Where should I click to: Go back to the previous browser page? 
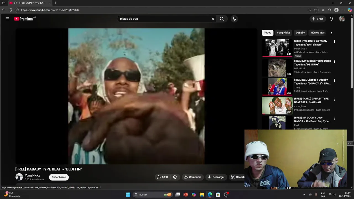point(4,10)
